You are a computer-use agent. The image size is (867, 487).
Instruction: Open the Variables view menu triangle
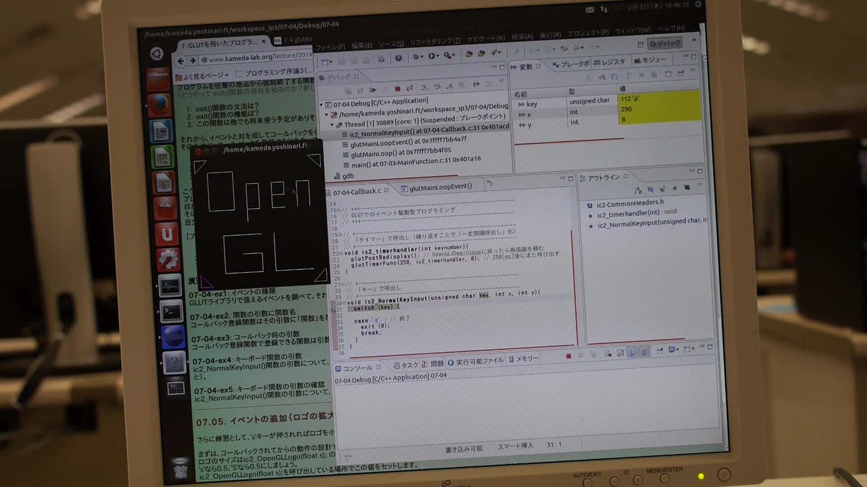[693, 70]
